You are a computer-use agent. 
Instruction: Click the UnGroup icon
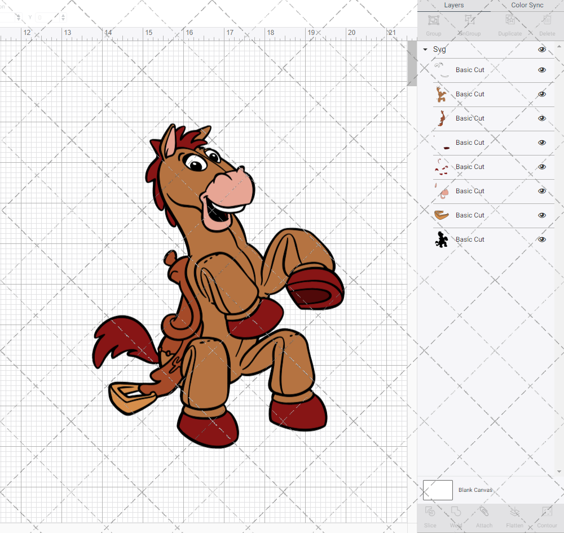469,20
